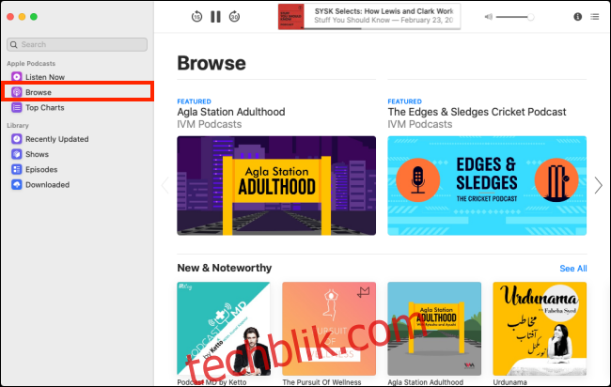Open the Up Next list icon

(x=595, y=17)
